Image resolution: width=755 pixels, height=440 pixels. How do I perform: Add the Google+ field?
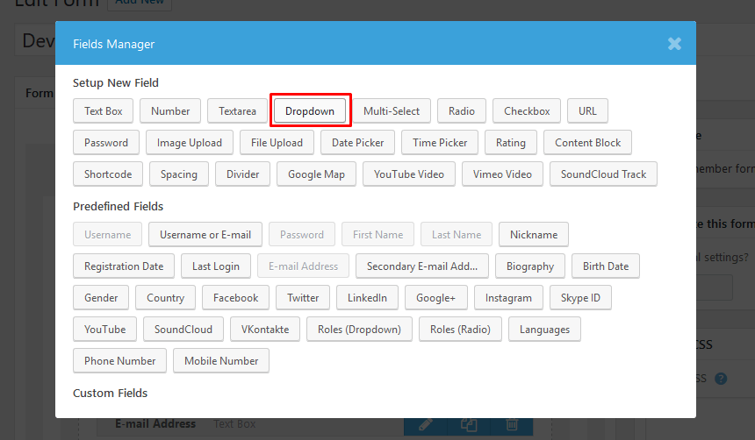[435, 298]
